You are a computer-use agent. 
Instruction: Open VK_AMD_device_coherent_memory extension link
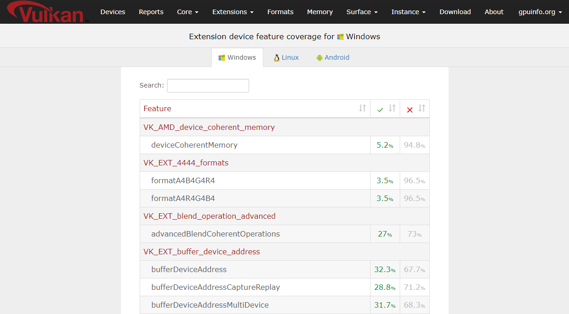pos(209,127)
